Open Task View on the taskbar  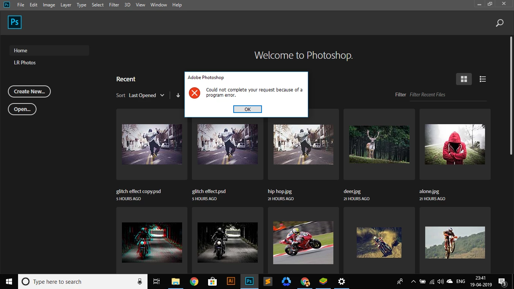coord(157,281)
